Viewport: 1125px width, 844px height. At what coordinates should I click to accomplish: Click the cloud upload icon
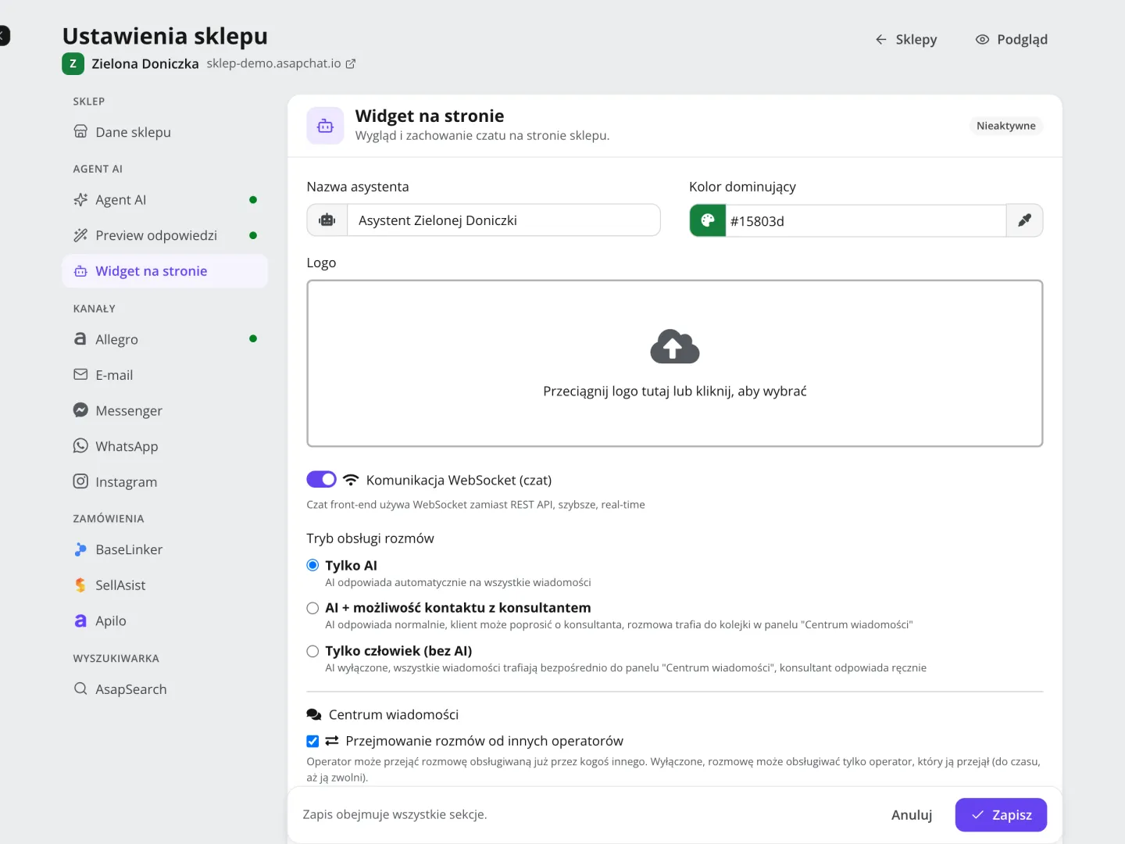(x=675, y=346)
